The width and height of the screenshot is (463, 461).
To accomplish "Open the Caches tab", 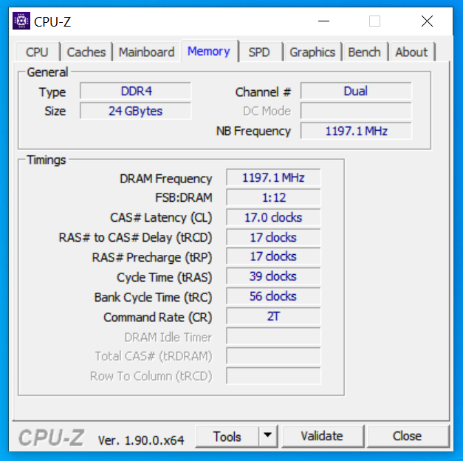I will coord(86,52).
